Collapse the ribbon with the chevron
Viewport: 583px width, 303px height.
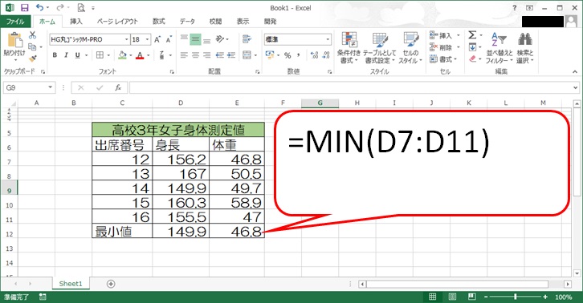tap(575, 71)
